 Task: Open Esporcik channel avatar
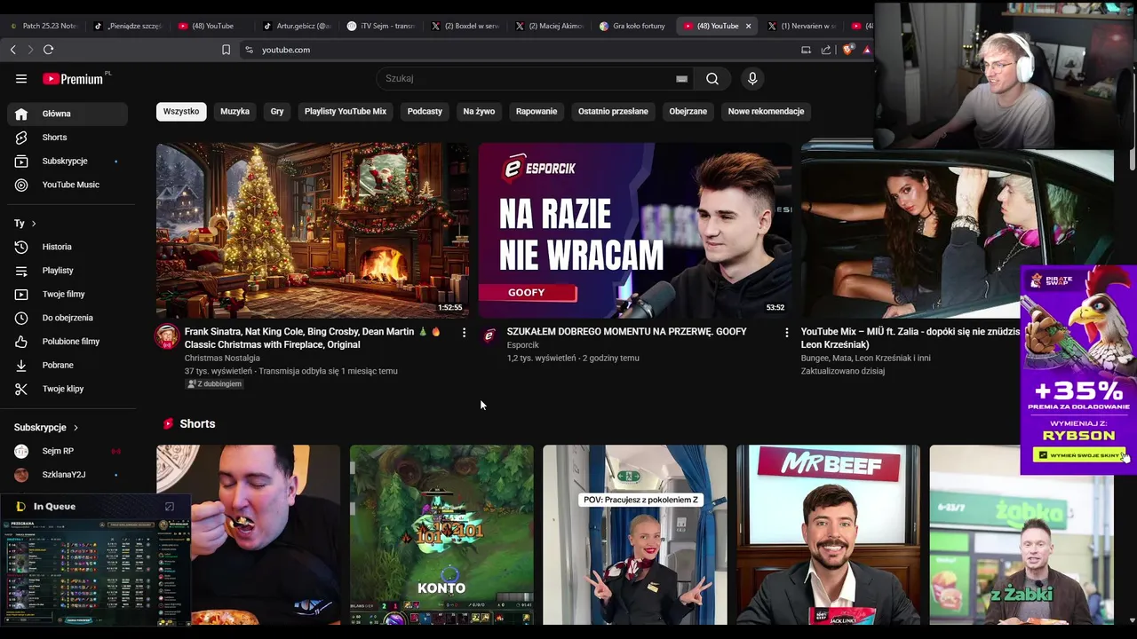489,336
